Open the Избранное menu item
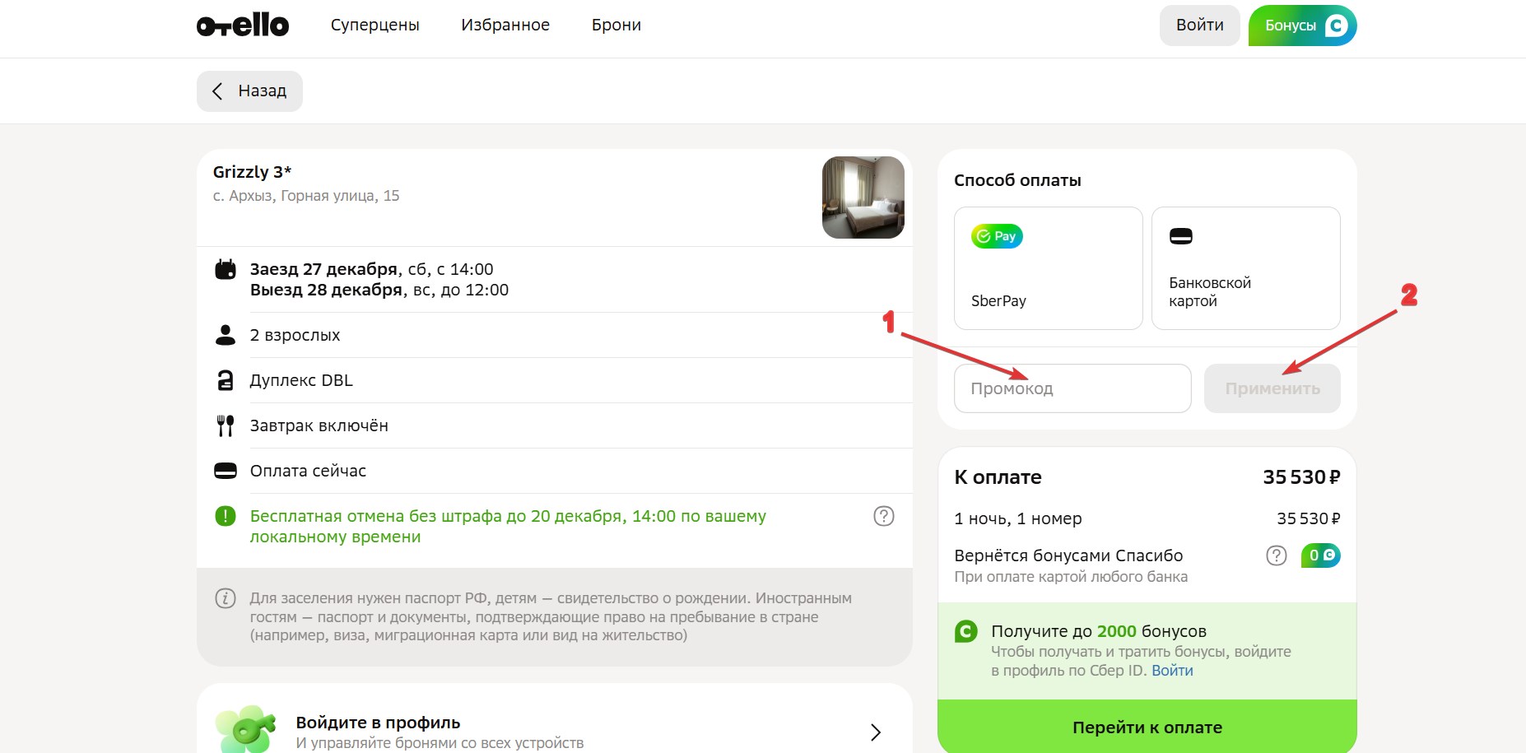 (x=505, y=26)
